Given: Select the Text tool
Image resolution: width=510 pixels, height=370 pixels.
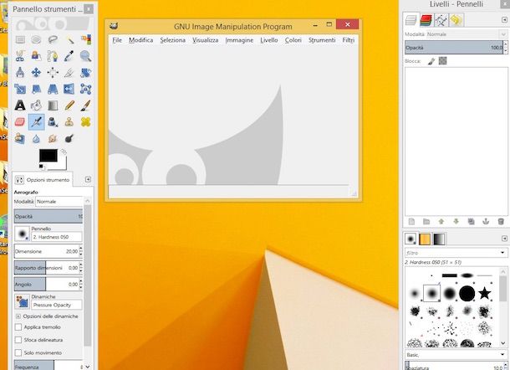Looking at the screenshot, I should [x=20, y=105].
